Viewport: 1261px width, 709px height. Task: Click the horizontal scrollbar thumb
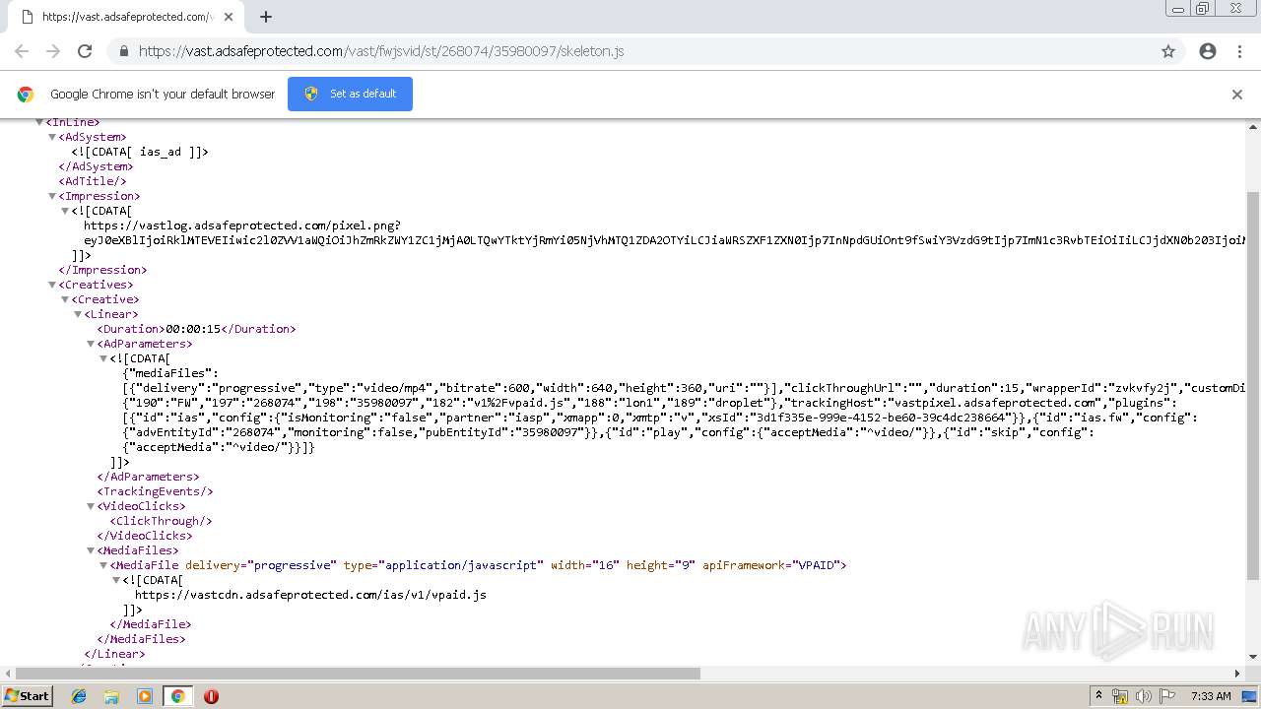click(x=360, y=674)
